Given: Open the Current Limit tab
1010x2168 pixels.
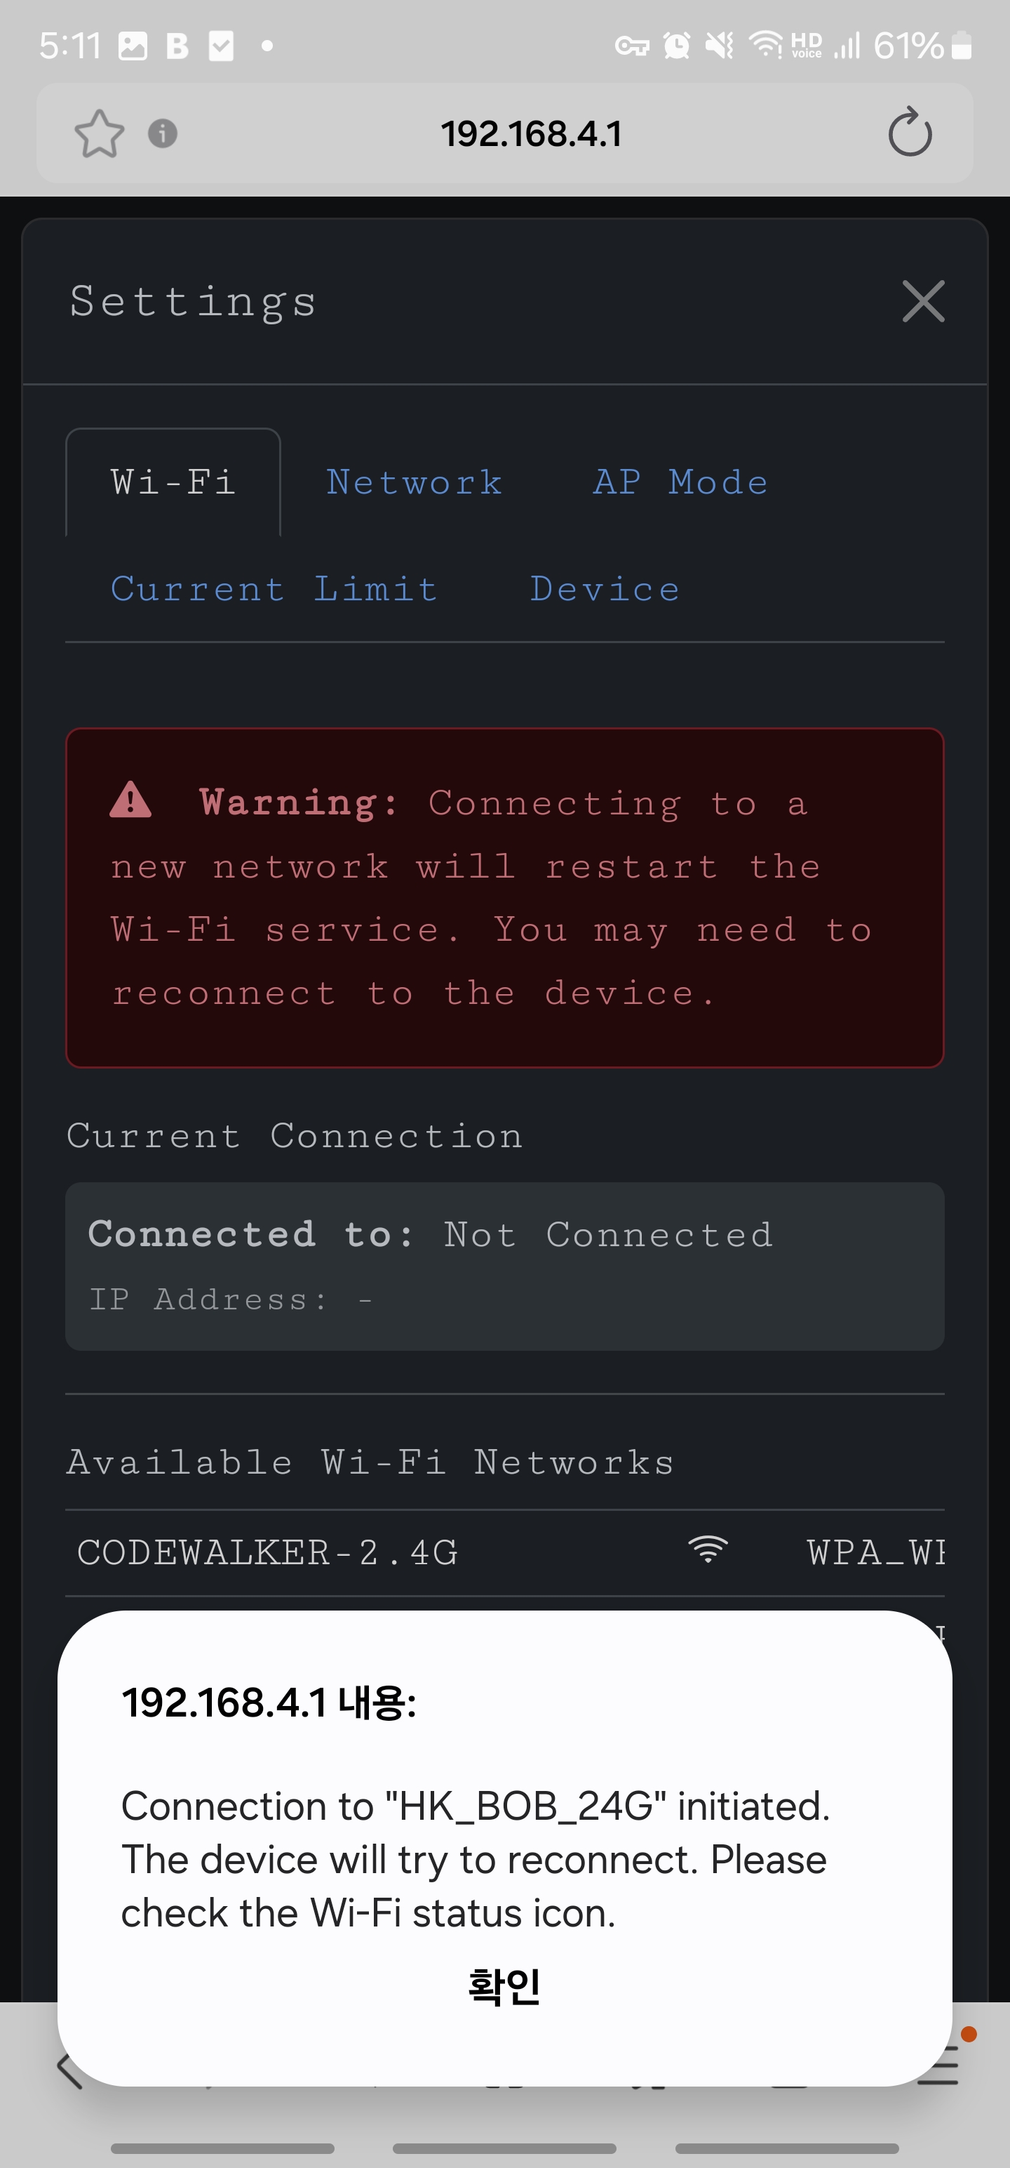Looking at the screenshot, I should (x=274, y=589).
